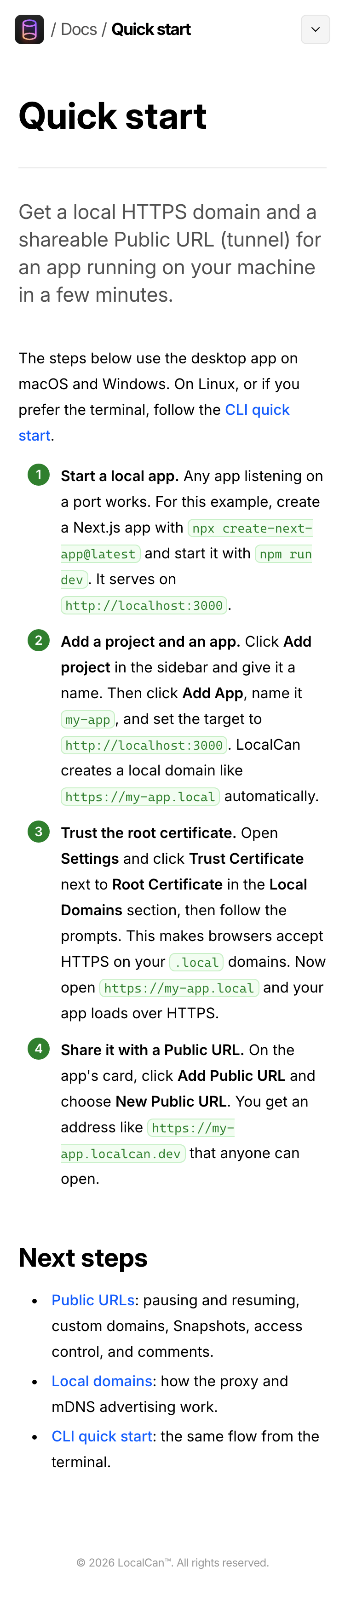
Task: Click the Start a local app bold text
Action: [120, 476]
